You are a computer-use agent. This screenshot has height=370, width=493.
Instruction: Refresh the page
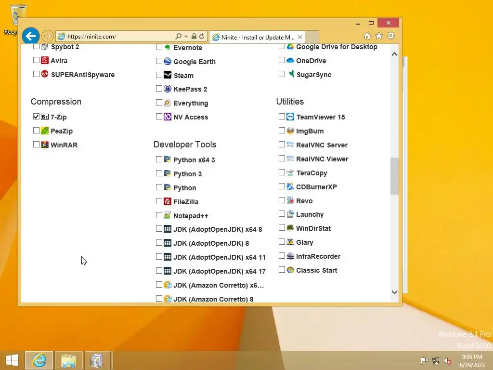click(x=202, y=36)
